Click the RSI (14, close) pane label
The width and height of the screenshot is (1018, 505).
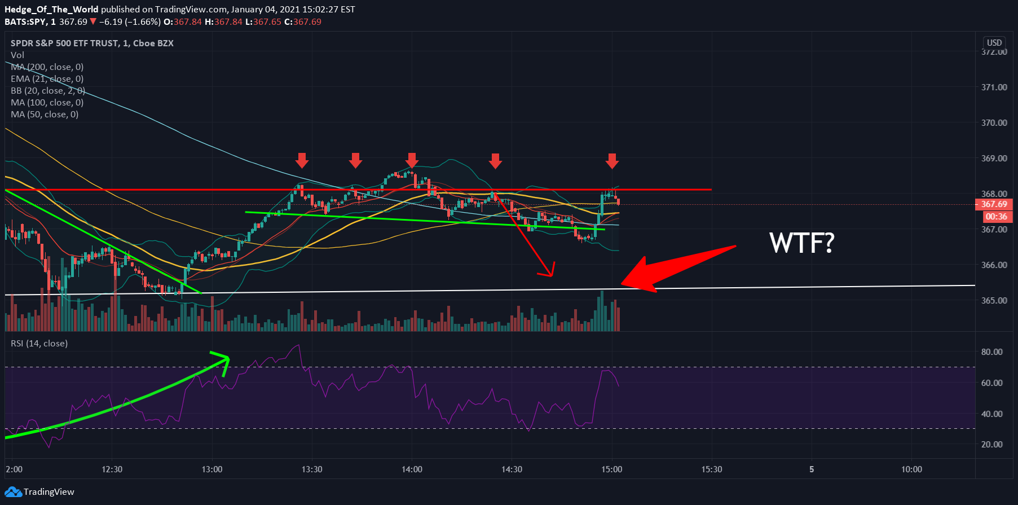coord(39,343)
